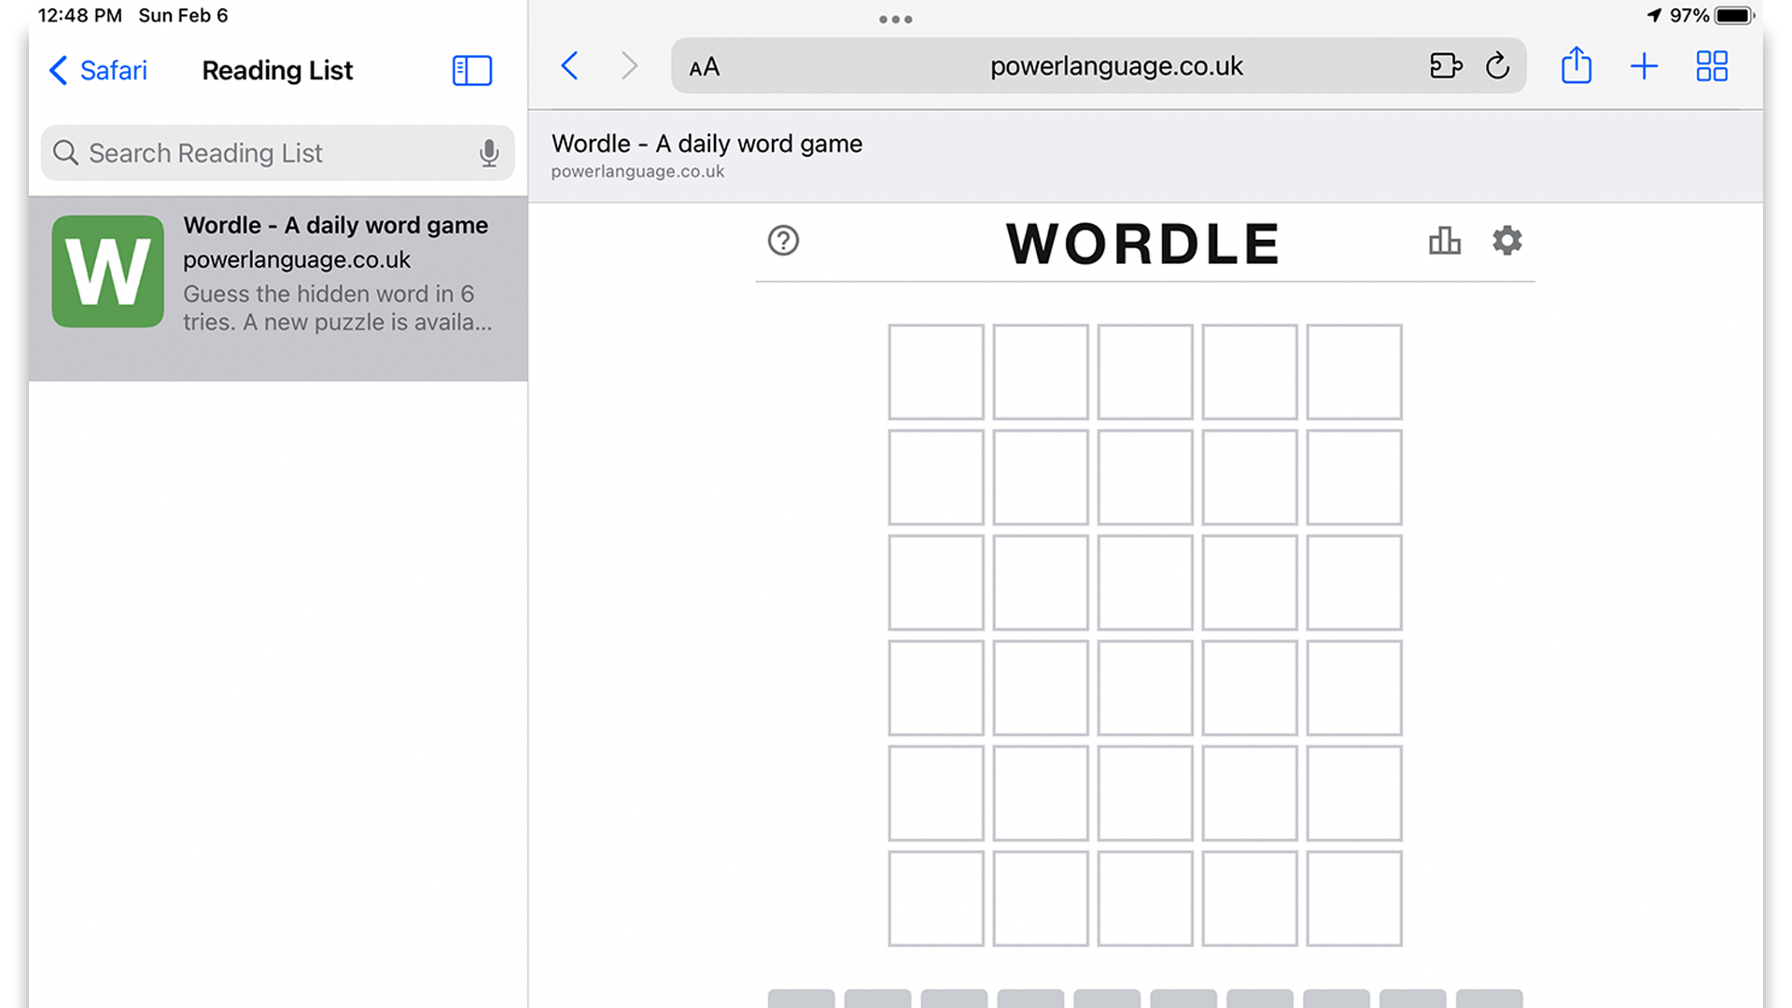This screenshot has height=1008, width=1792.
Task: Select last tile of sixth row
Action: point(1353,899)
